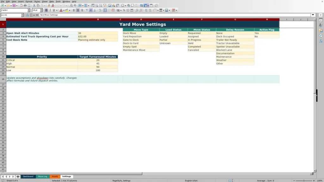Toggle Align Top vertical alignment
The image size is (324, 182).
click(x=87, y=10)
